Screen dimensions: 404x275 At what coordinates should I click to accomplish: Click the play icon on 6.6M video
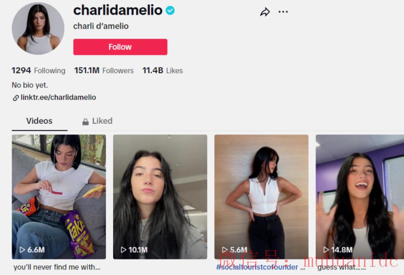(x=22, y=249)
